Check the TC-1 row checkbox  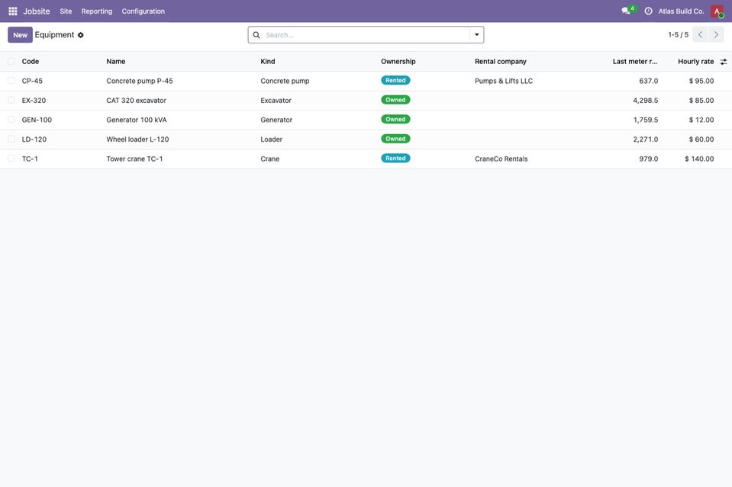[11, 159]
